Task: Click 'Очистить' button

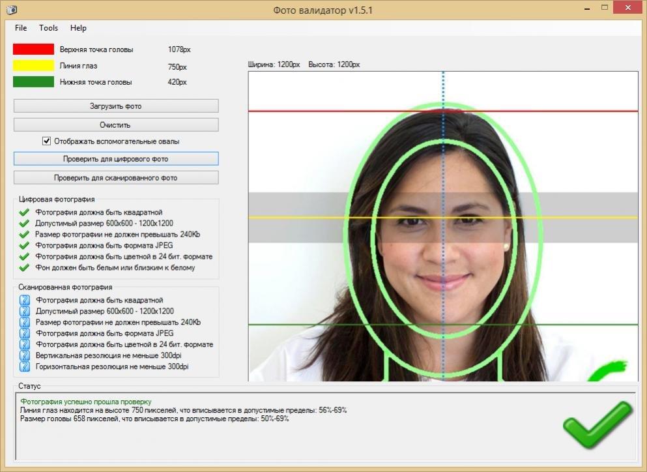Action: (x=116, y=125)
